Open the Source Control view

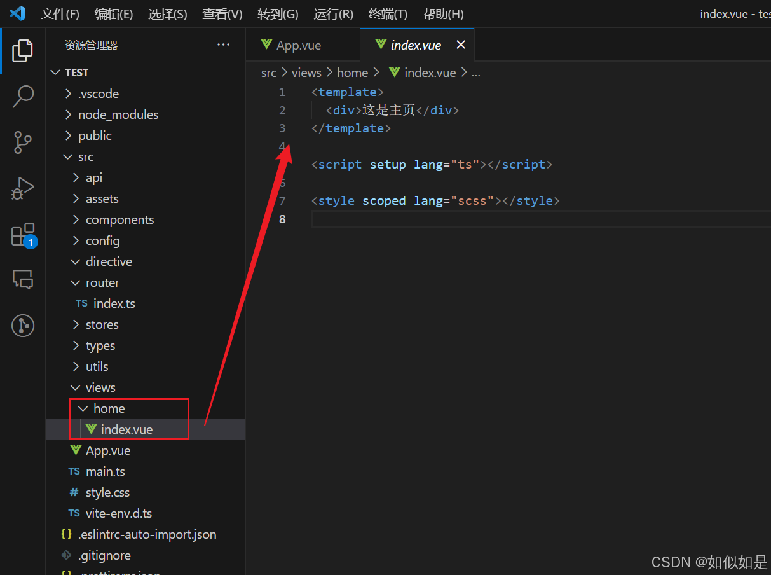[22, 142]
